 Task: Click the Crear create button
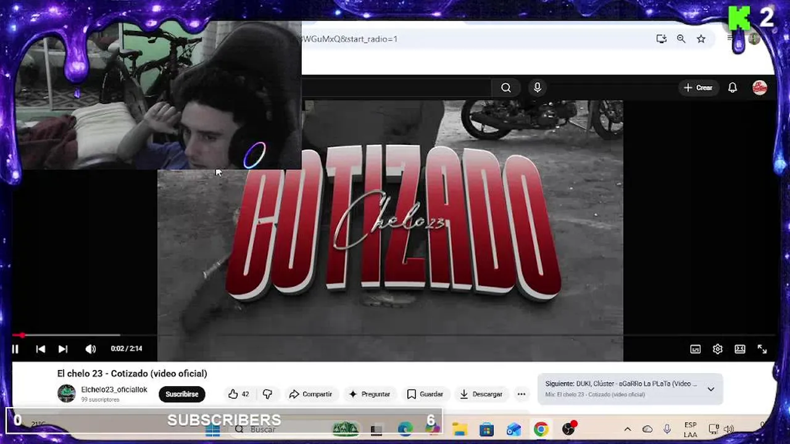(698, 88)
